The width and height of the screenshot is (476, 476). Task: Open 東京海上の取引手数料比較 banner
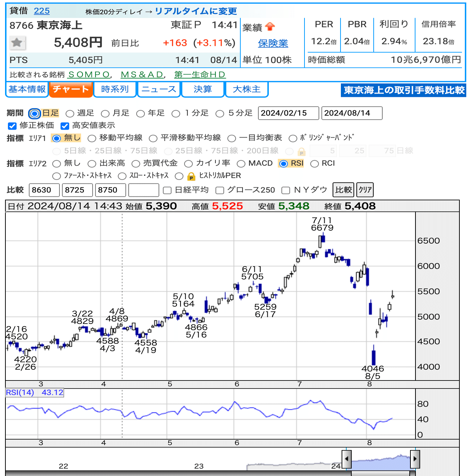click(x=404, y=90)
